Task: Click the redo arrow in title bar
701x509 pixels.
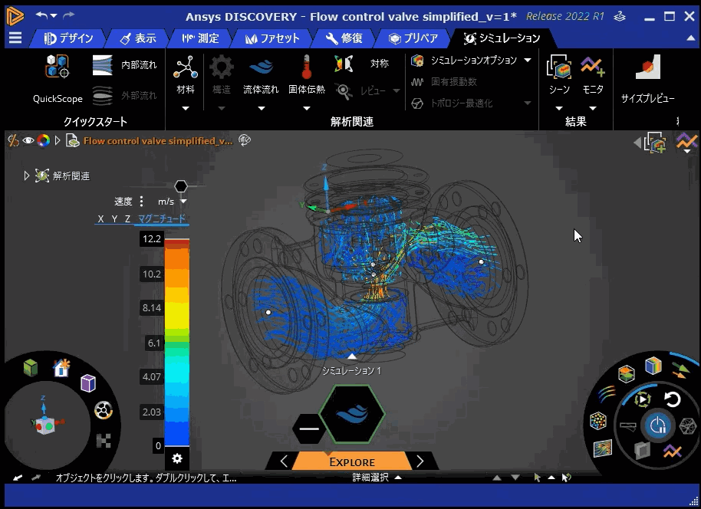Action: pos(68,15)
